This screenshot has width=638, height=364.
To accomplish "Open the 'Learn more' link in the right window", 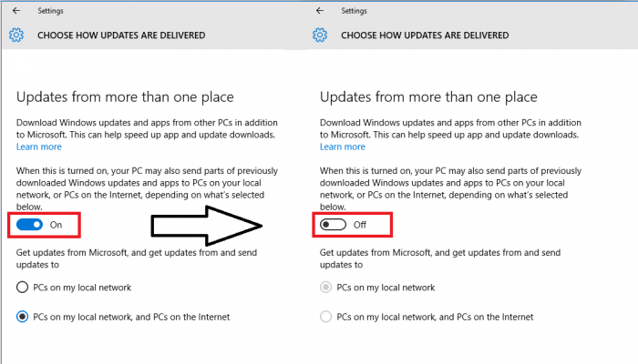I will 343,147.
